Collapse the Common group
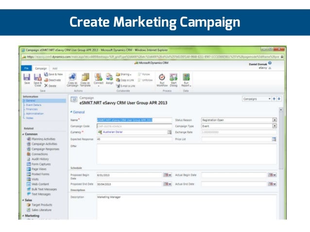This screenshot has height=232, width=310. click(x=23, y=134)
